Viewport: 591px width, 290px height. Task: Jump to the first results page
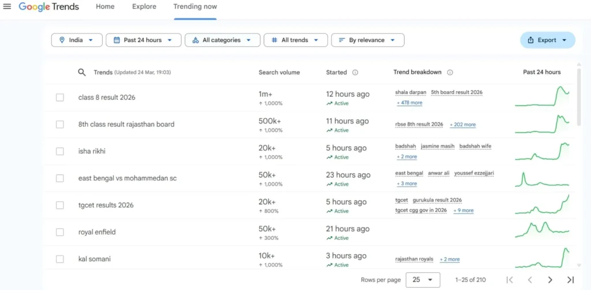510,280
